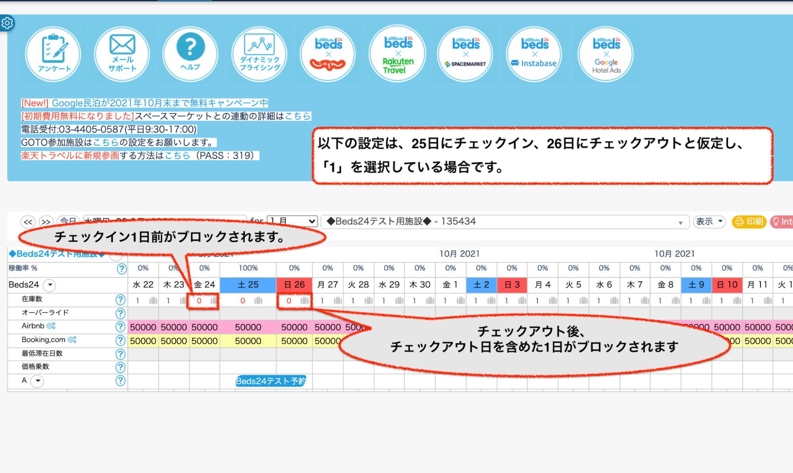Screen dimensions: 793x473
Task: Expand the Beds24 room dropdown arrow
Action: pos(50,285)
